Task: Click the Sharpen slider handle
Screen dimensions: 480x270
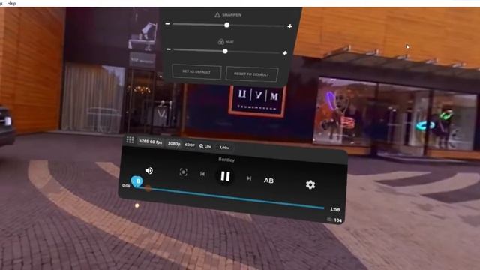Action: pyautogui.click(x=226, y=25)
